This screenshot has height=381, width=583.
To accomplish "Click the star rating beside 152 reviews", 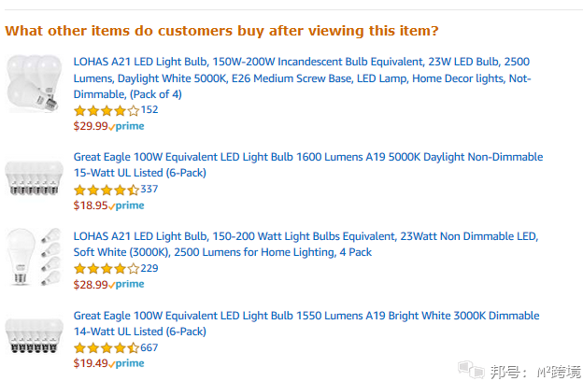I will point(107,110).
